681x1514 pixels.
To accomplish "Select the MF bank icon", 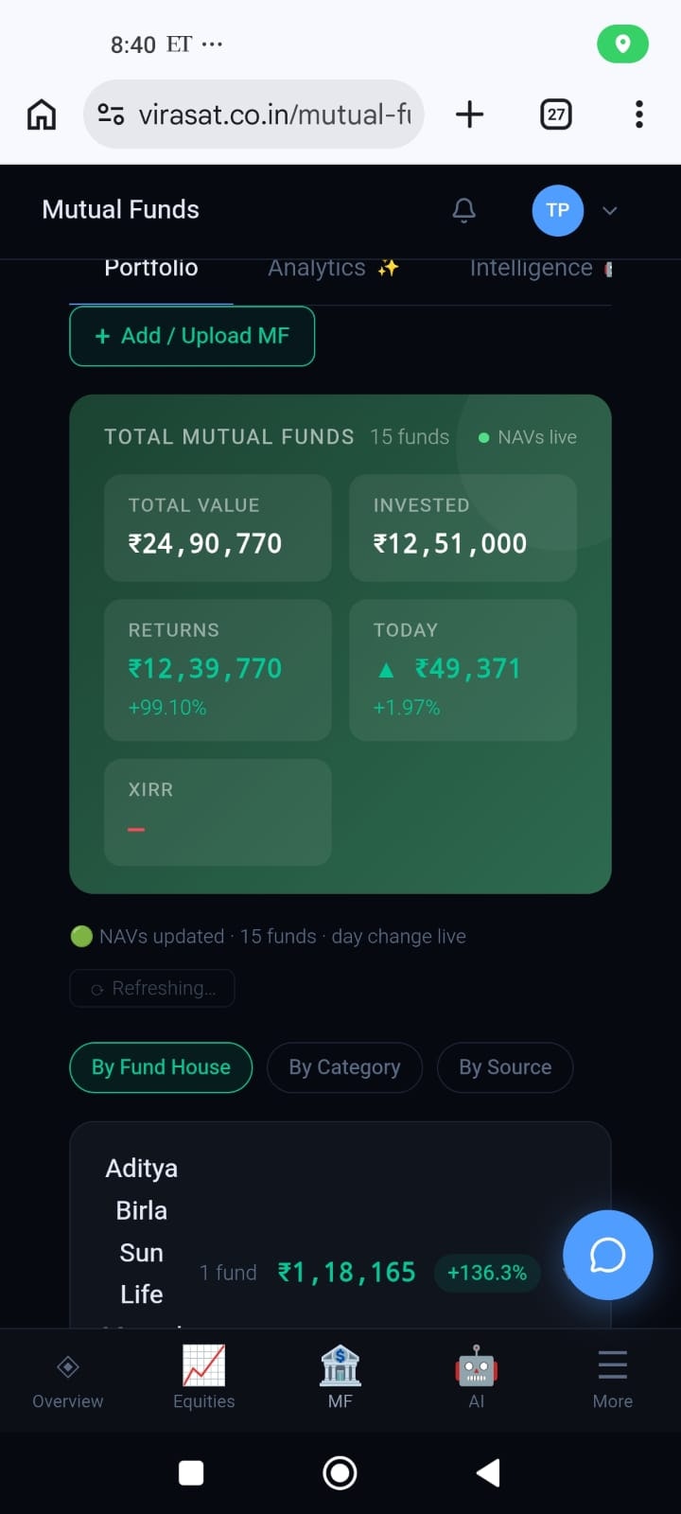I will point(340,1367).
